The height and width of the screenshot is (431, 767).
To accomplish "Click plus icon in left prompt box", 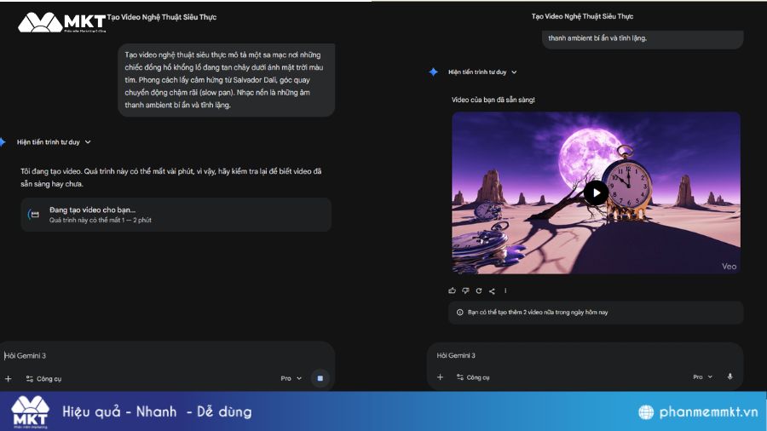I will (8, 379).
